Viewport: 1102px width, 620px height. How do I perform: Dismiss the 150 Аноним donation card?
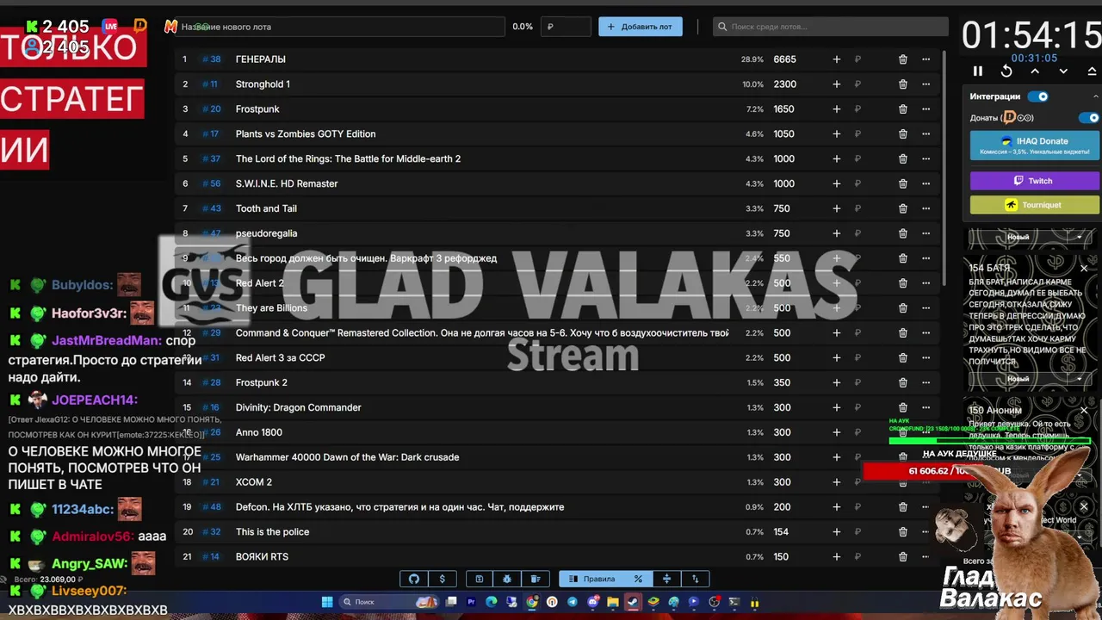1084,411
